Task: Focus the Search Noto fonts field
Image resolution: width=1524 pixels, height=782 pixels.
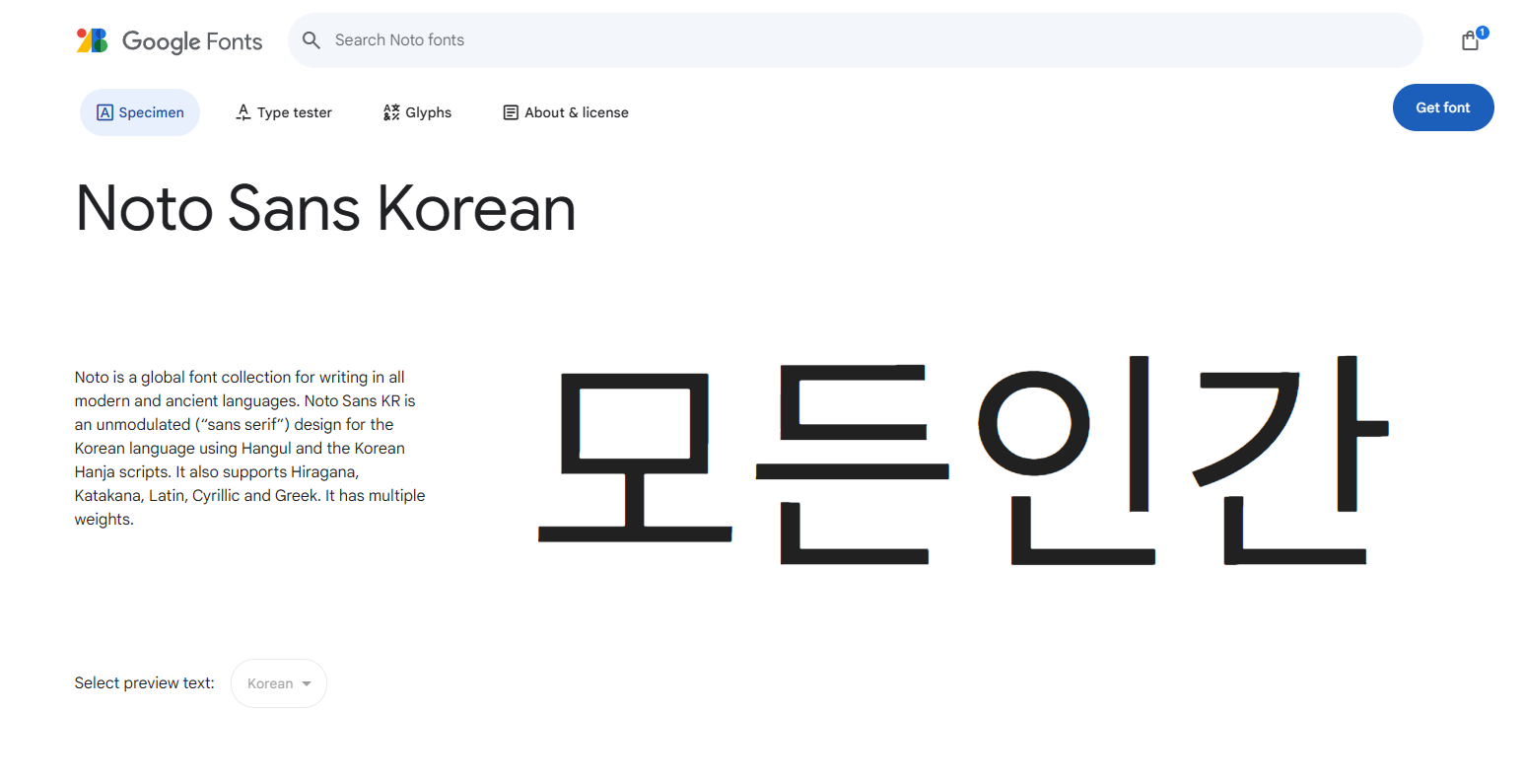Action: [x=855, y=40]
